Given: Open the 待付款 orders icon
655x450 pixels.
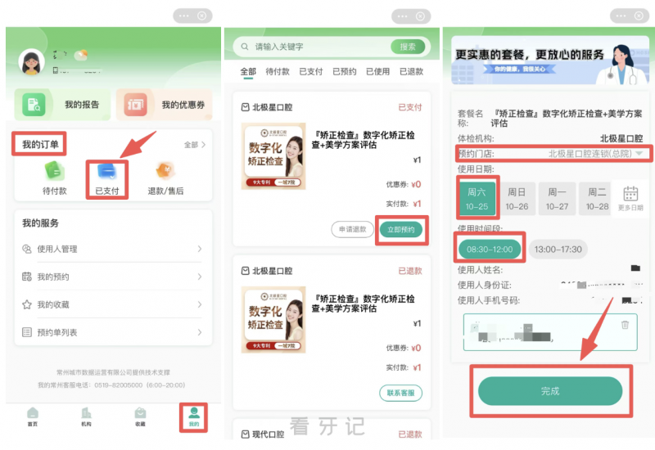Looking at the screenshot, I should (54, 171).
